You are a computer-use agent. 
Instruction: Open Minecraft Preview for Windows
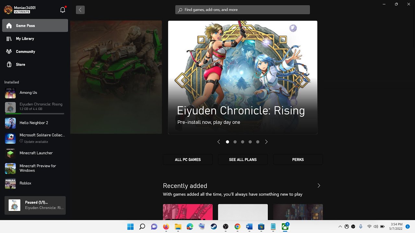click(x=35, y=168)
